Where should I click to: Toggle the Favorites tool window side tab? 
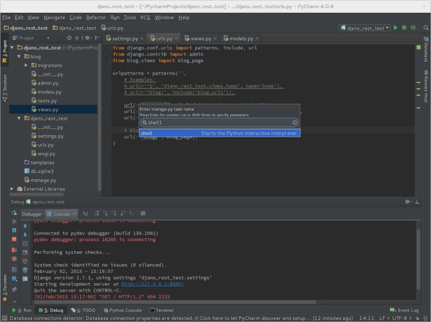point(5,288)
